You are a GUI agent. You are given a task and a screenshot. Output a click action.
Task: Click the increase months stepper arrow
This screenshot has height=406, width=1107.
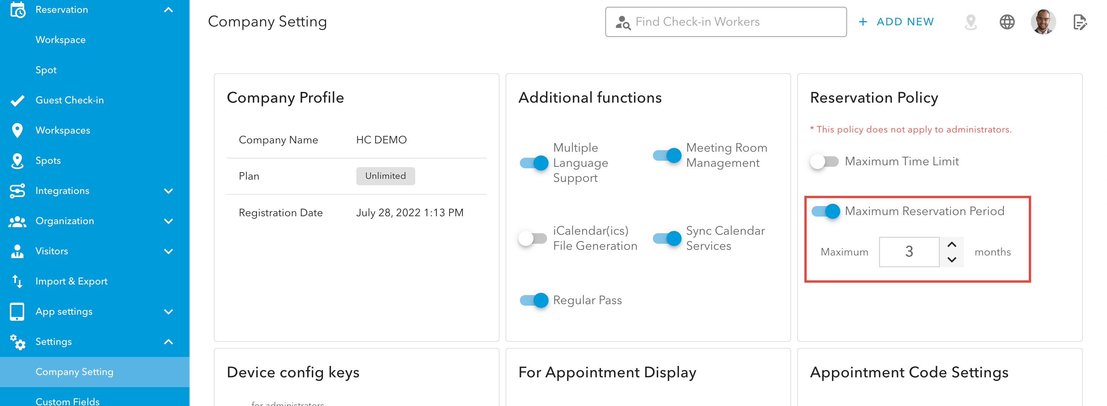(951, 245)
